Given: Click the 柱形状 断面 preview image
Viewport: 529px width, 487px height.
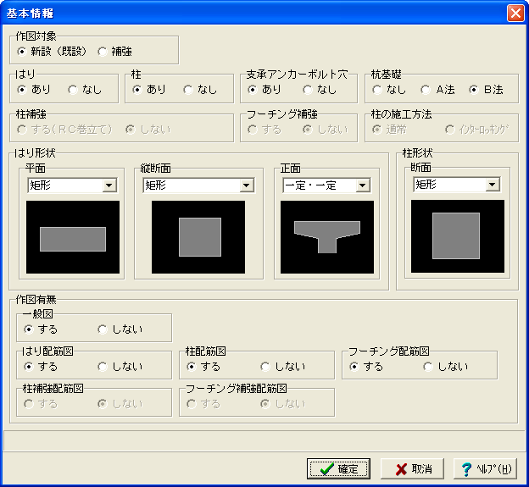Looking at the screenshot, I should point(458,236).
